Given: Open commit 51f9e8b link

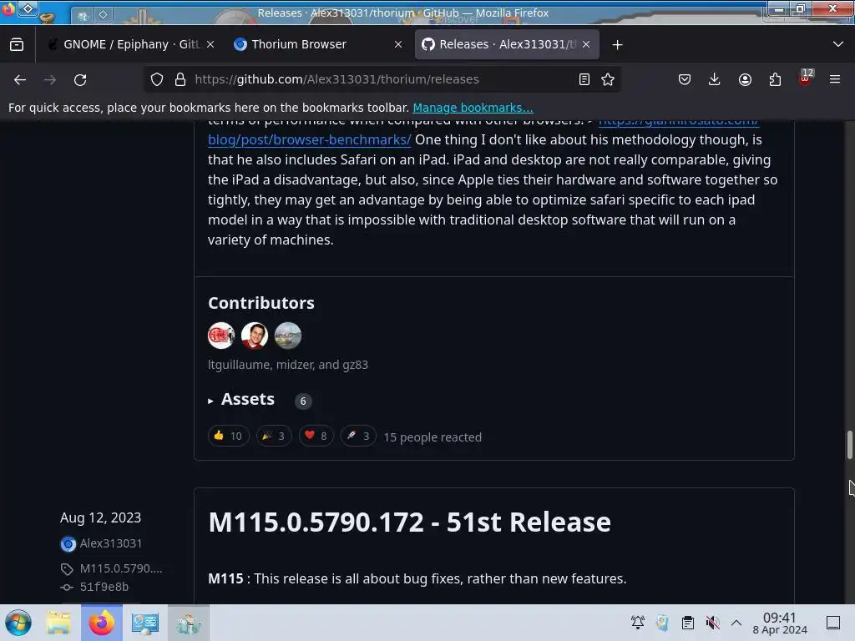Looking at the screenshot, I should (104, 587).
